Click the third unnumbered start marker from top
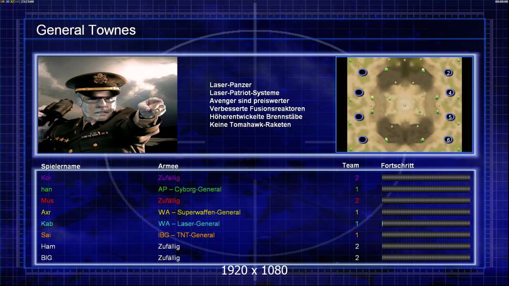 click(359, 117)
